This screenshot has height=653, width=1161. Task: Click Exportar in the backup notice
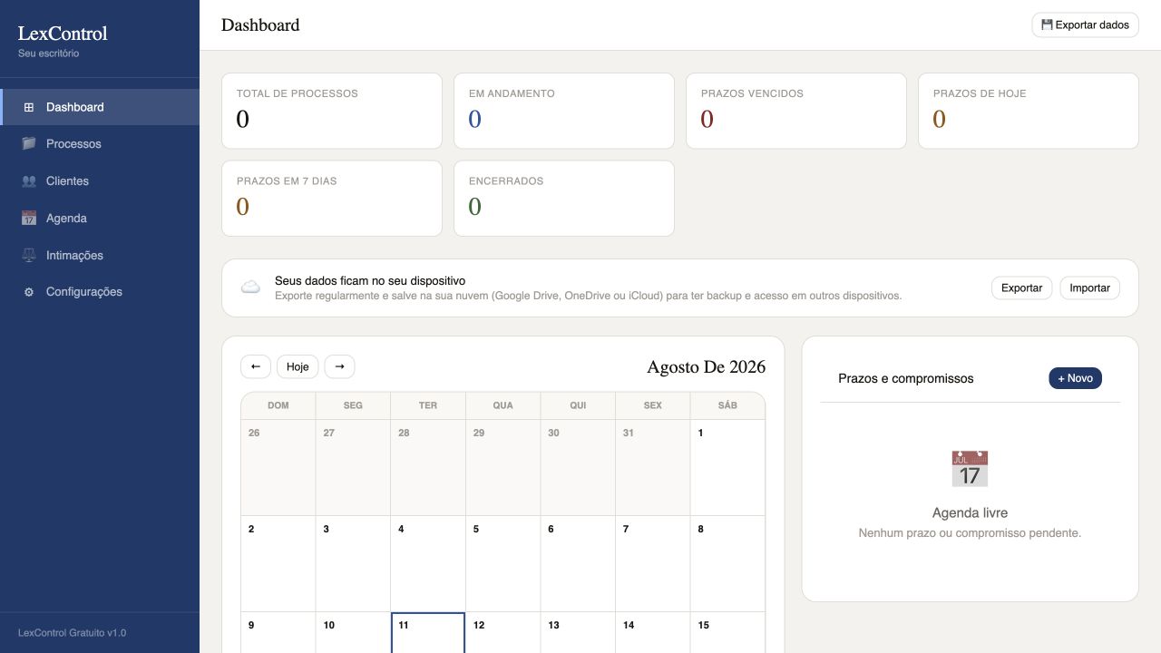(x=1021, y=288)
